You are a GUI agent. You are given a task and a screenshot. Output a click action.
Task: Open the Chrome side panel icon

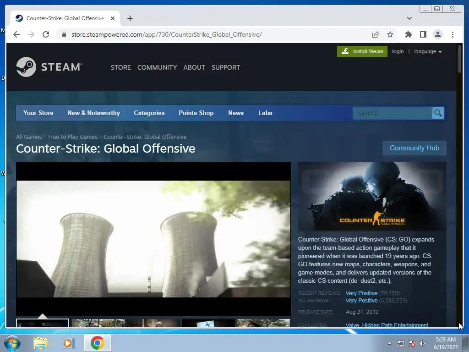pos(423,34)
